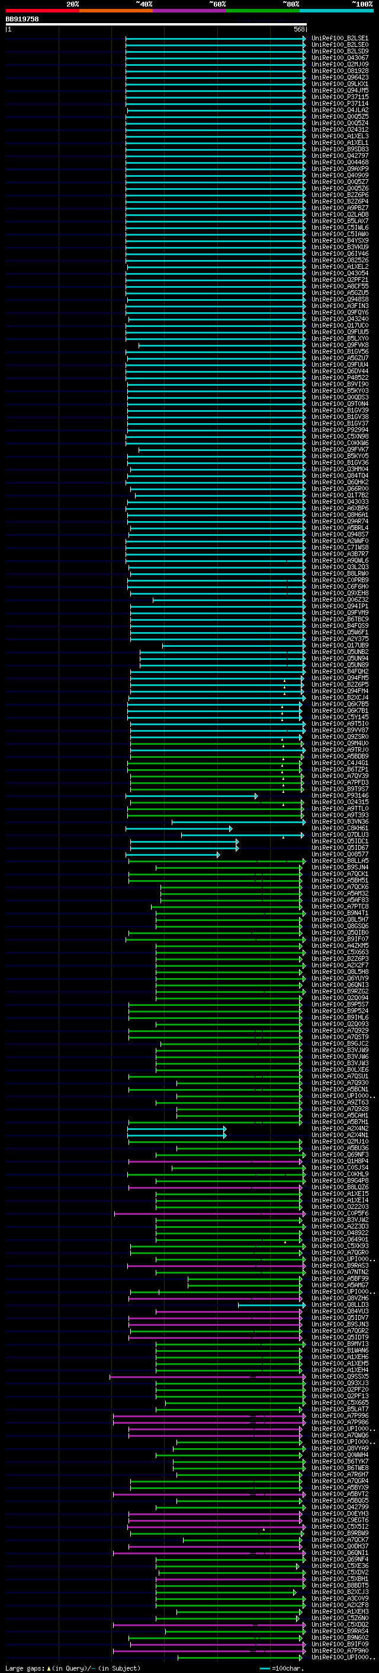Select hit UniRef100_Q9AXP9
This screenshot has width=379, height=1673.
click(339, 169)
